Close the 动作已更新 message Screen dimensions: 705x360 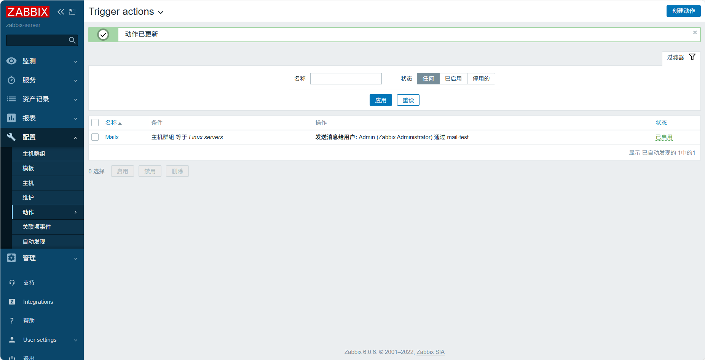pyautogui.click(x=695, y=32)
